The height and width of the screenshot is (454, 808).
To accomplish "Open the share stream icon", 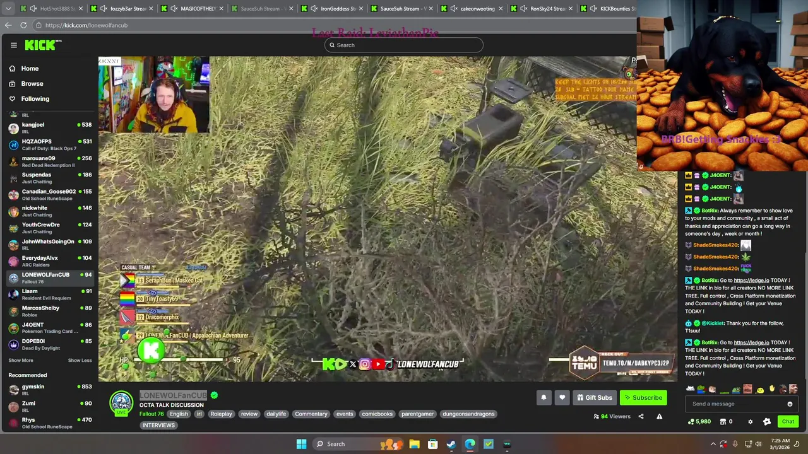I will point(641,416).
